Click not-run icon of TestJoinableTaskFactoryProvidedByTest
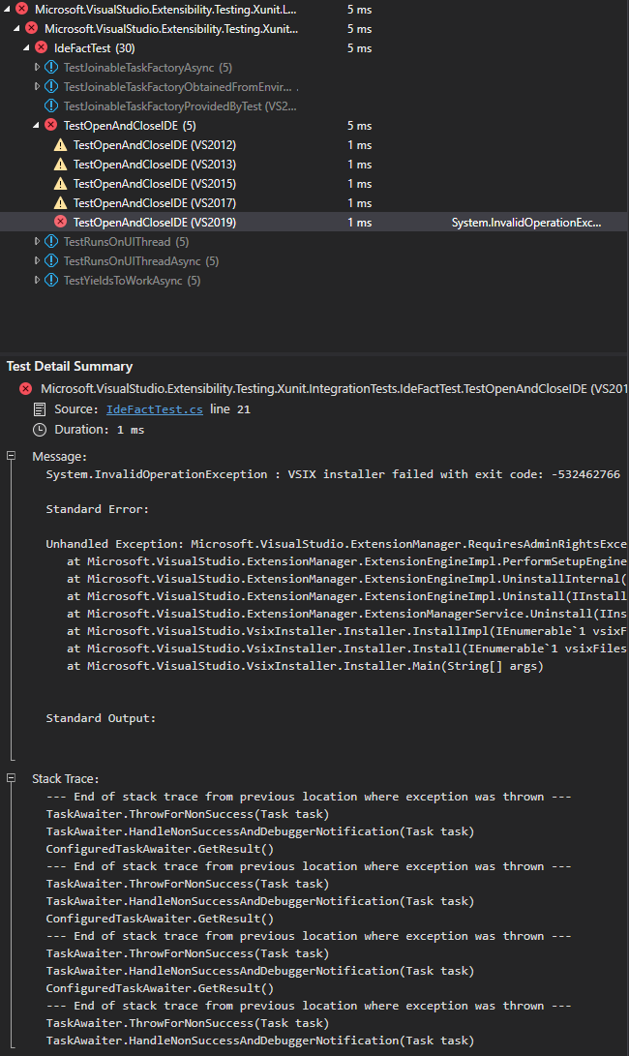This screenshot has height=1056, width=629. 51,106
